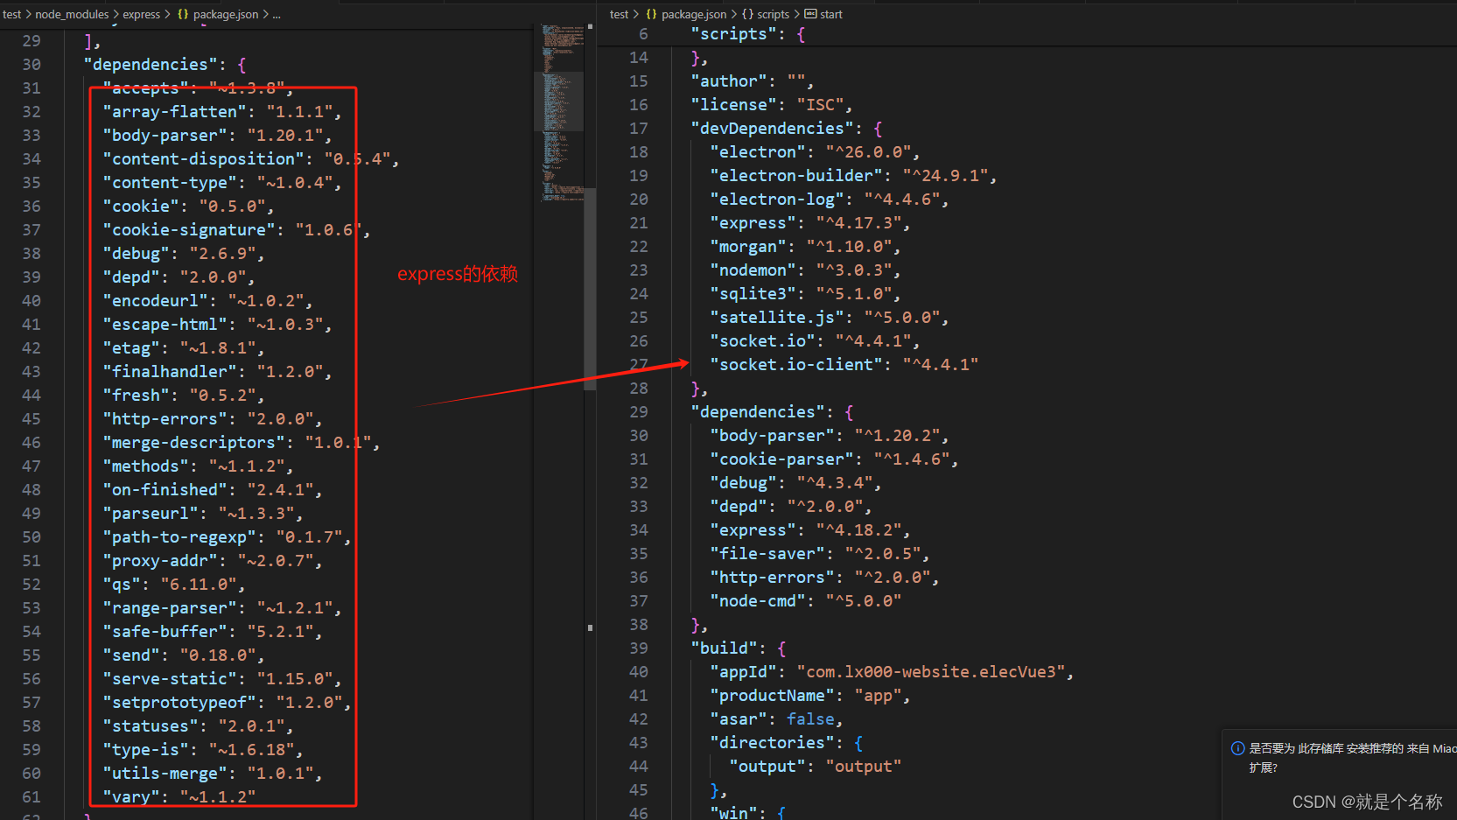Click the "file-saver": "^2.0.5" line
This screenshot has height=820, width=1457.
[820, 554]
